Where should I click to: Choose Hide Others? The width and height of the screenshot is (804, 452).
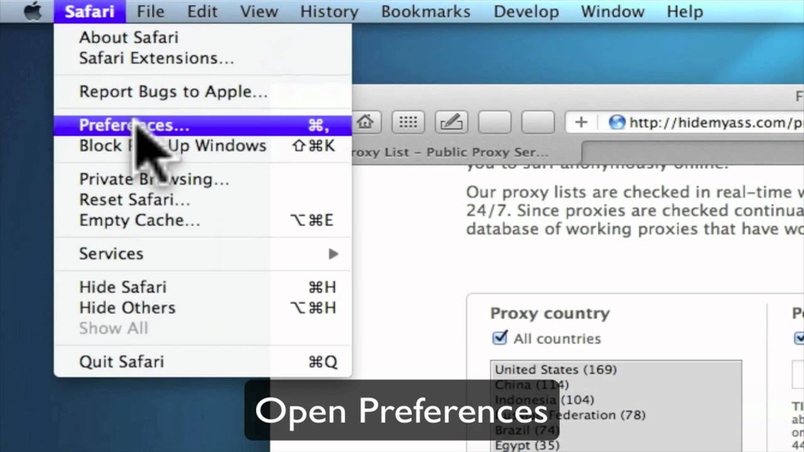tap(203, 308)
